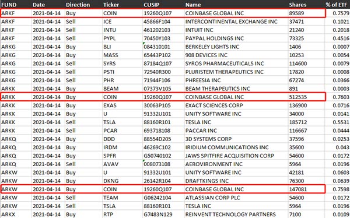Image resolution: width=350 pixels, height=218 pixels.
Task: Click TSLA ticker in the ARKK rows
Action: (x=123, y=122)
